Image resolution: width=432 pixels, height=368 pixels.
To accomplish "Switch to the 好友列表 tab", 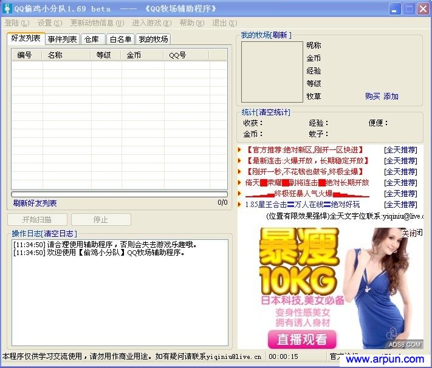I will pos(26,38).
